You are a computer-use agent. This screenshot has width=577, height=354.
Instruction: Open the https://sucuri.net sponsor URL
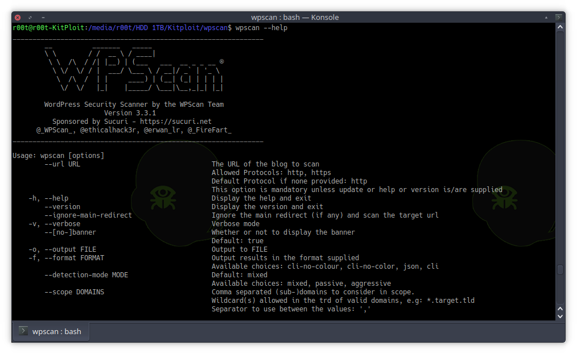click(175, 121)
